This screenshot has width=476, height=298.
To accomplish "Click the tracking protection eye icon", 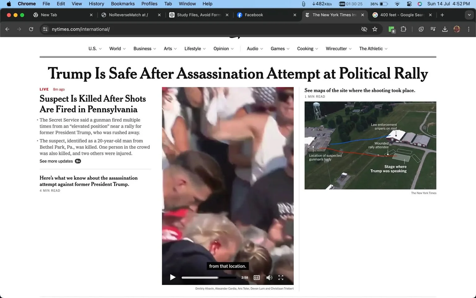I will 364,29.
